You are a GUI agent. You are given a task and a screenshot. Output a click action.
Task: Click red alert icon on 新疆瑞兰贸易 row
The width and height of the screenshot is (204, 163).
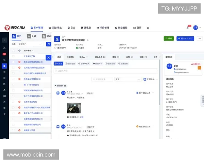pyautogui.click(x=19, y=130)
